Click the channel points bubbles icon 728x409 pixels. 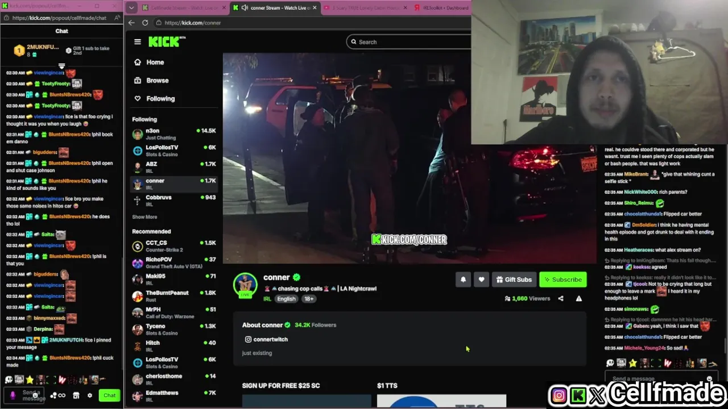53,395
